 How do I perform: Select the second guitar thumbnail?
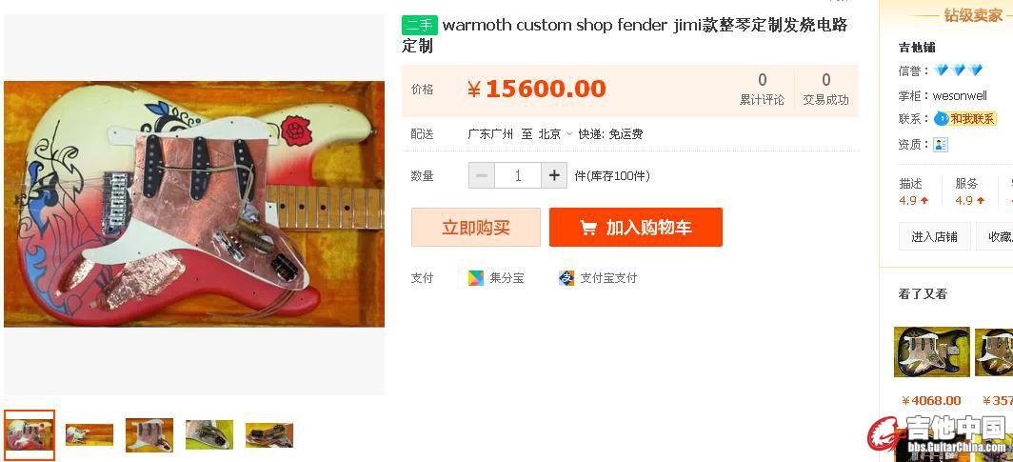(89, 434)
